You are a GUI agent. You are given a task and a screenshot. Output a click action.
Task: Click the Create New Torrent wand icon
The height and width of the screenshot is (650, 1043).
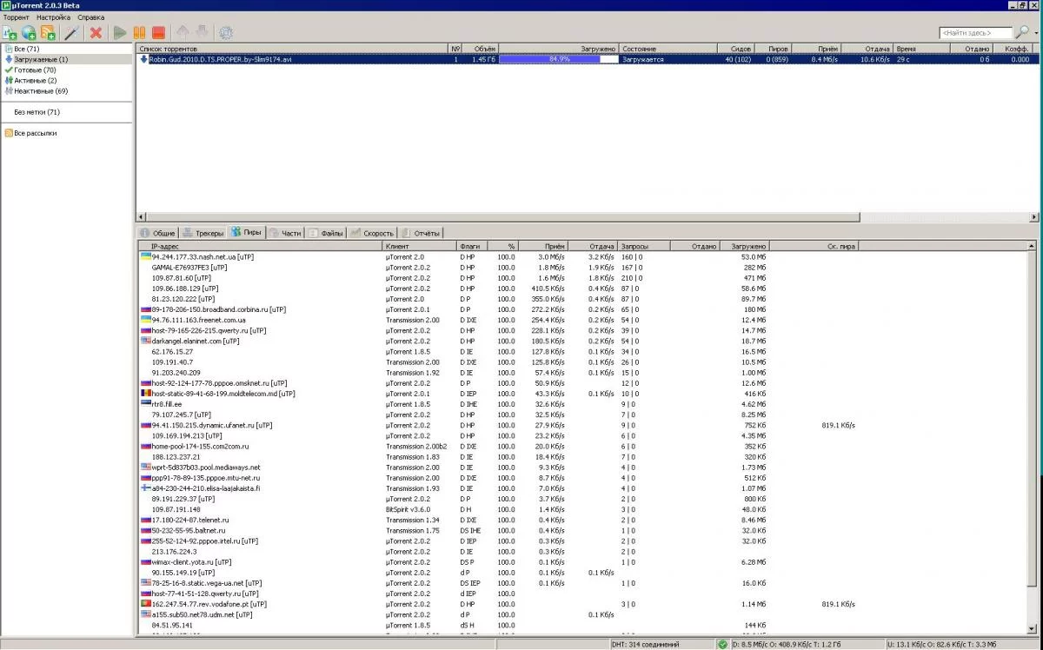[x=72, y=33]
